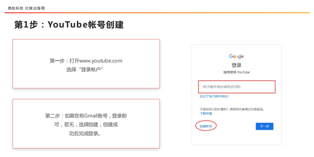Click the '第一步：打开www.youtube.com' text line
Image resolution: width=314 pixels, height=157 pixels.
86,61
